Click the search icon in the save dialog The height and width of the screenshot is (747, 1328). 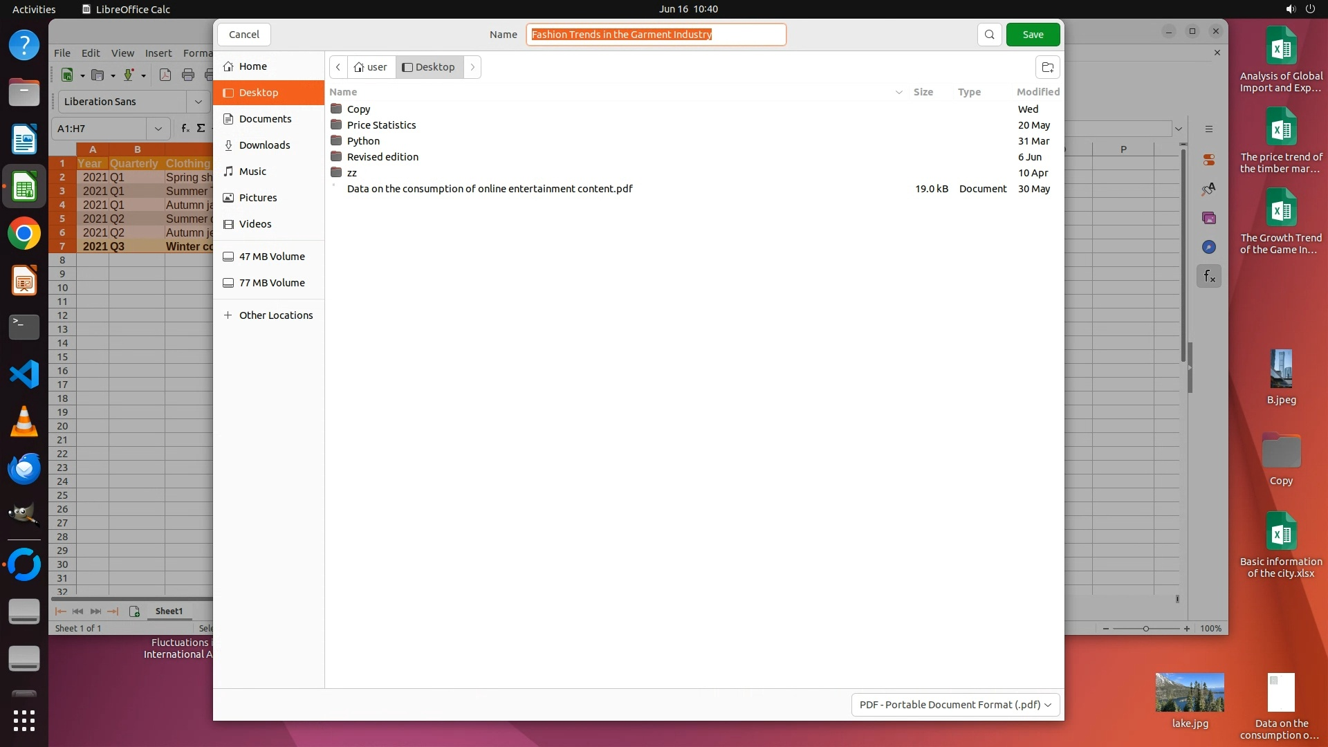coord(989,35)
